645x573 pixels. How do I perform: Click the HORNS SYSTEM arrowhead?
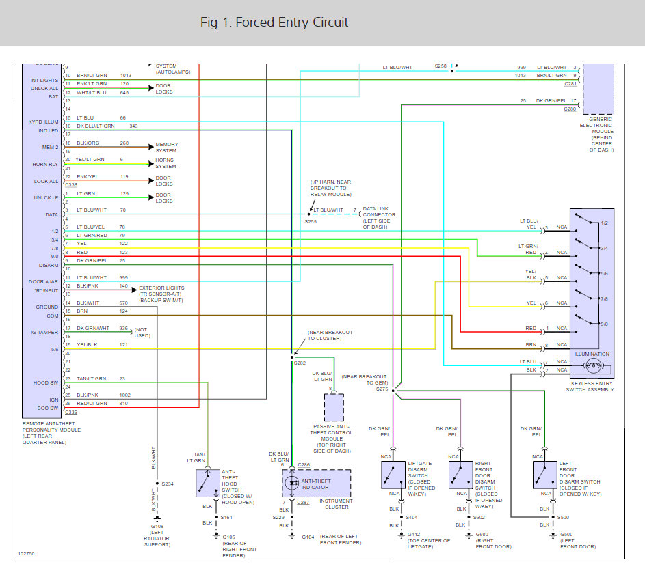click(151, 163)
